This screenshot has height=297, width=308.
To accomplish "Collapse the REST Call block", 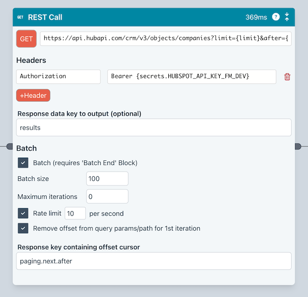I will point(287,17).
